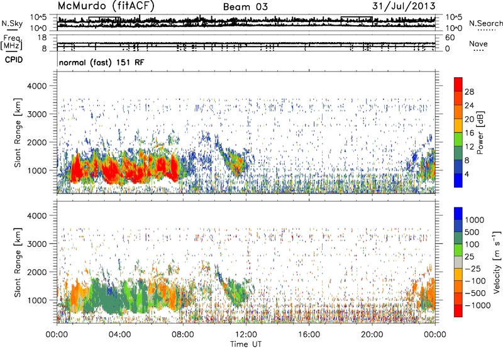Click the 'Velocity [m s-1]' colorbar title
The image size is (503, 348).
coord(497,262)
